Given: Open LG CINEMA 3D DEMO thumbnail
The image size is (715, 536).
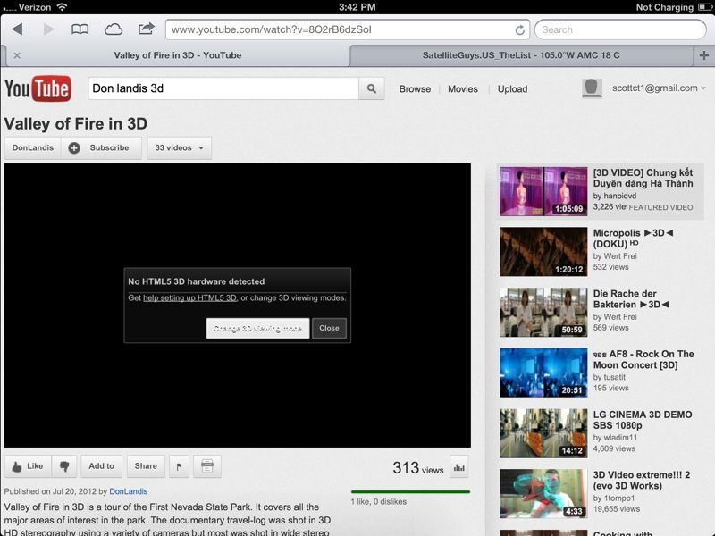Looking at the screenshot, I should pyautogui.click(x=543, y=433).
